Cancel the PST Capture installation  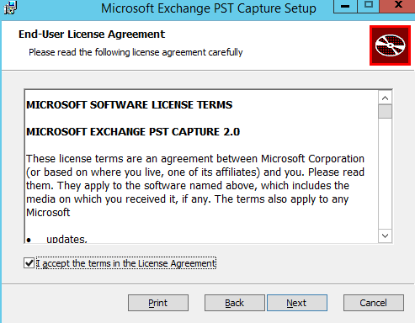click(374, 303)
